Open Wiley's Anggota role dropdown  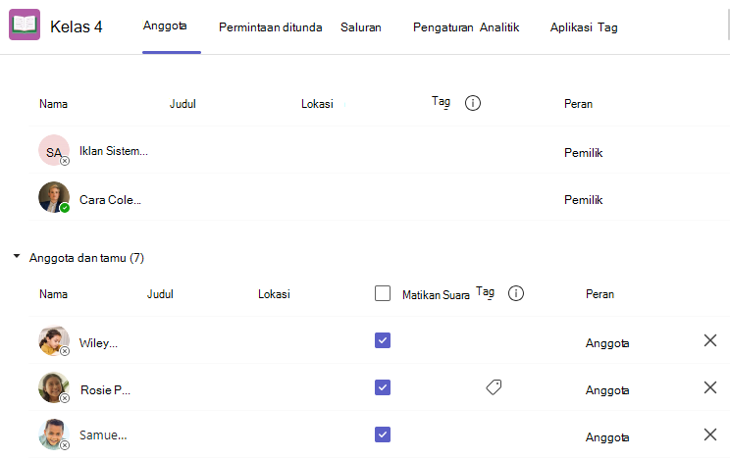click(607, 343)
